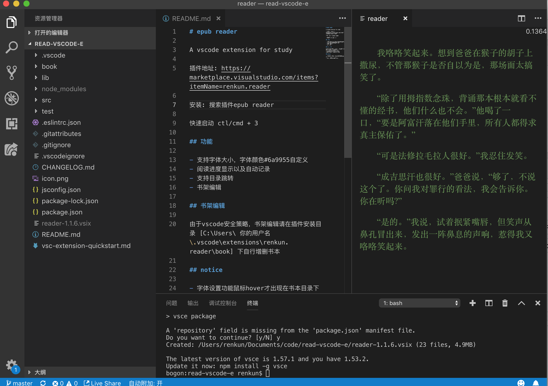548x386 pixels.
Task: Maximize the terminal panel with chevron
Action: click(x=521, y=303)
